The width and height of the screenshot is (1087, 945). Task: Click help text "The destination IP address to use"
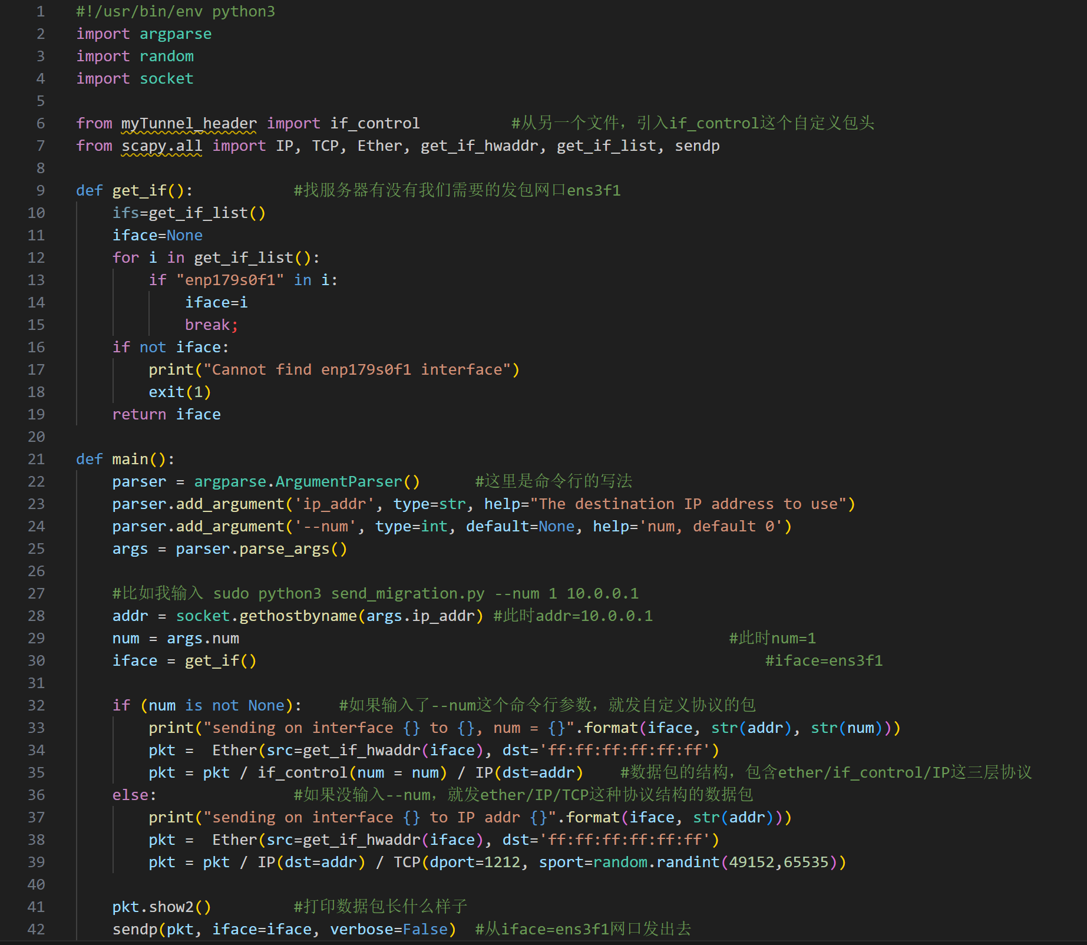(x=689, y=504)
